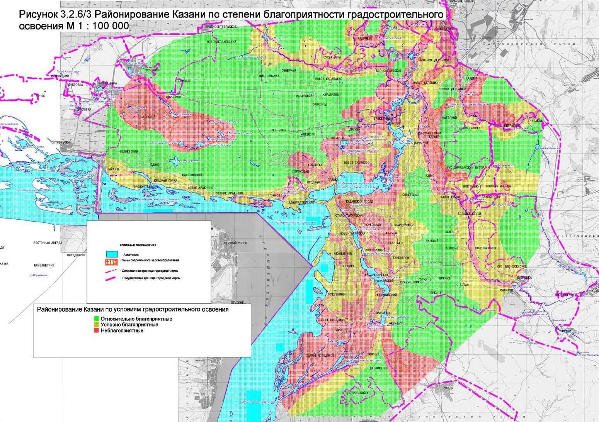
Task: Click the 'Пятидворки' map label
Action: [76, 255]
